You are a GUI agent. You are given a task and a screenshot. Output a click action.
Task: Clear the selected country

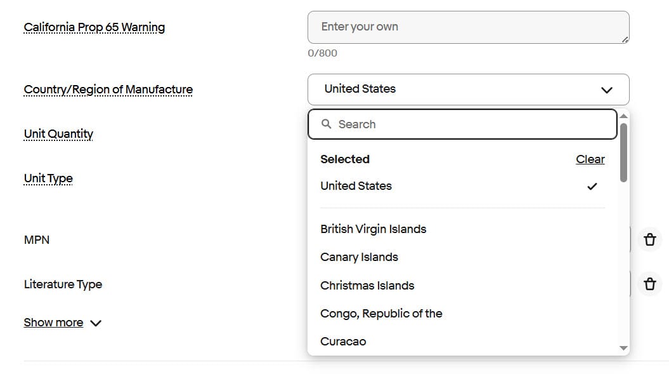coord(590,159)
